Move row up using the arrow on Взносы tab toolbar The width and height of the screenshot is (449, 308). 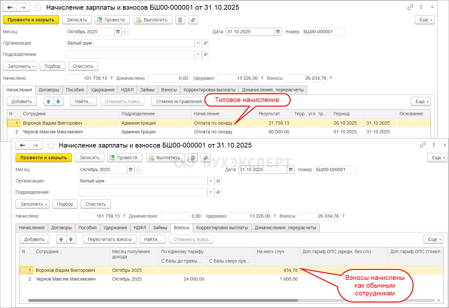click(61, 239)
